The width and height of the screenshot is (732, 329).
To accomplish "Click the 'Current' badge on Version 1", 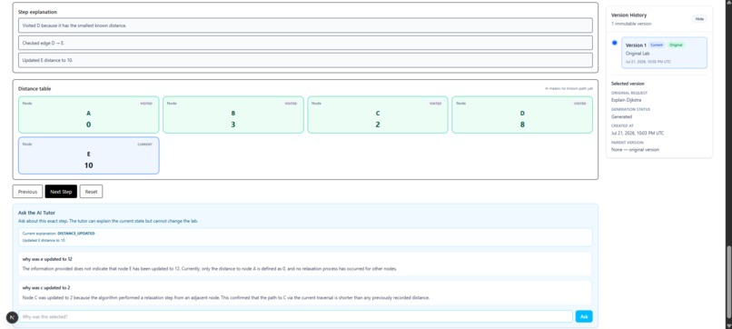I will 657,45.
